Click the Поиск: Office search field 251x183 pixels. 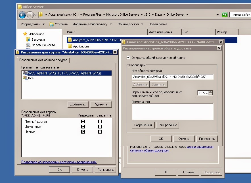point(242,14)
